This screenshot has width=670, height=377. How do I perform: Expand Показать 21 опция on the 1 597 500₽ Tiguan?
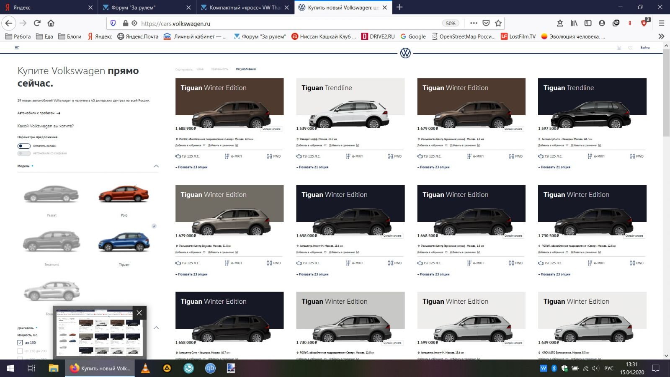554,167
